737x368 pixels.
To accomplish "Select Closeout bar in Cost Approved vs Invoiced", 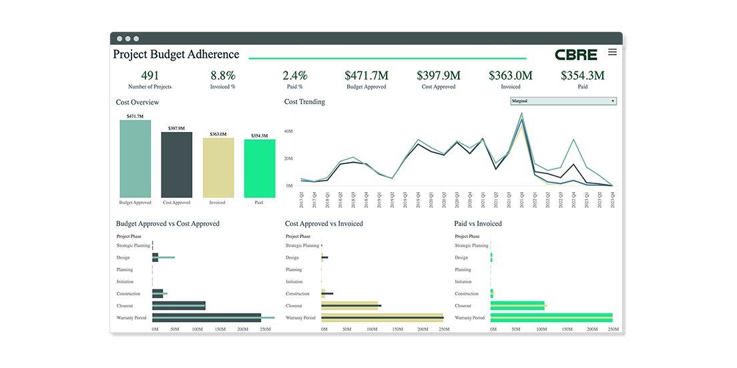I will click(x=350, y=305).
